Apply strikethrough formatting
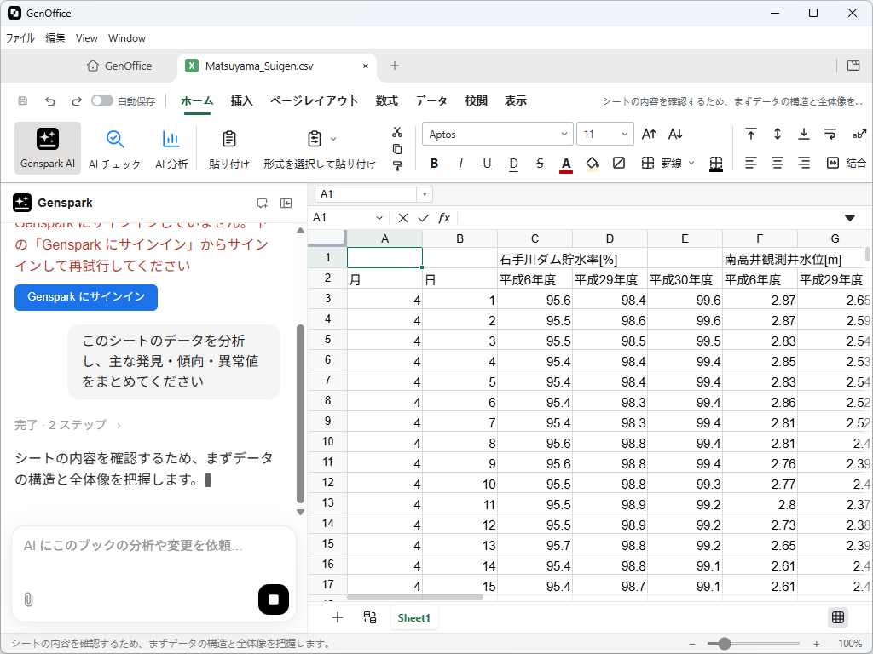873x654 pixels. pyautogui.click(x=540, y=163)
